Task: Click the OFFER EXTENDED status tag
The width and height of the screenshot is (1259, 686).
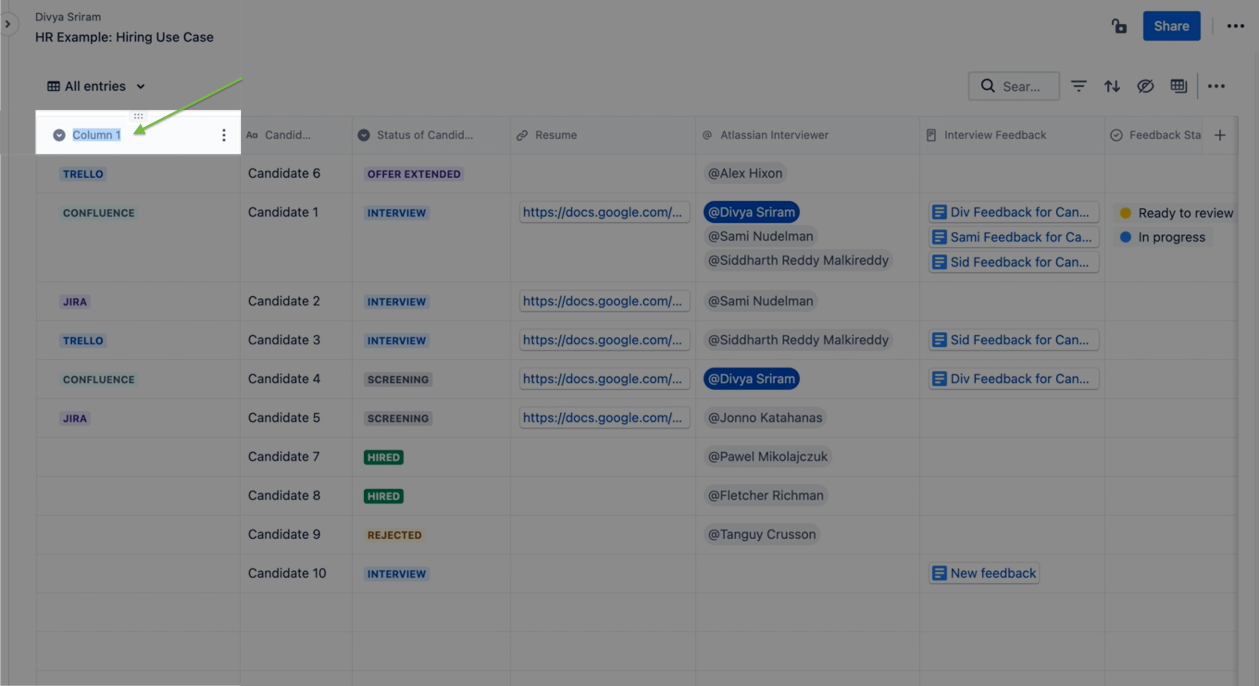Action: (x=413, y=174)
